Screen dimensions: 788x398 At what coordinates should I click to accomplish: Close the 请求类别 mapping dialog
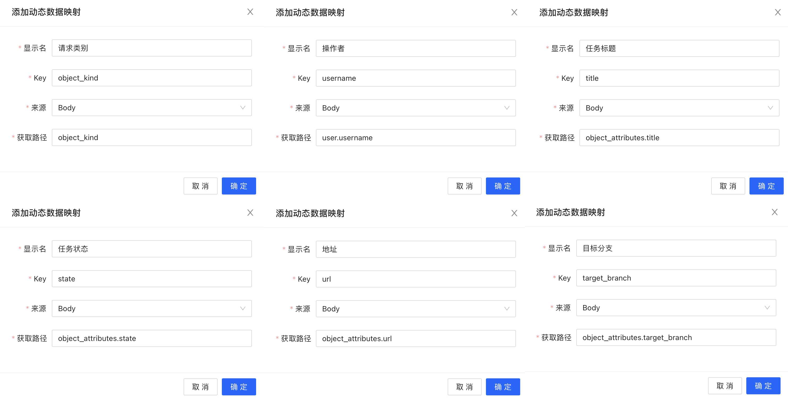[x=250, y=12]
